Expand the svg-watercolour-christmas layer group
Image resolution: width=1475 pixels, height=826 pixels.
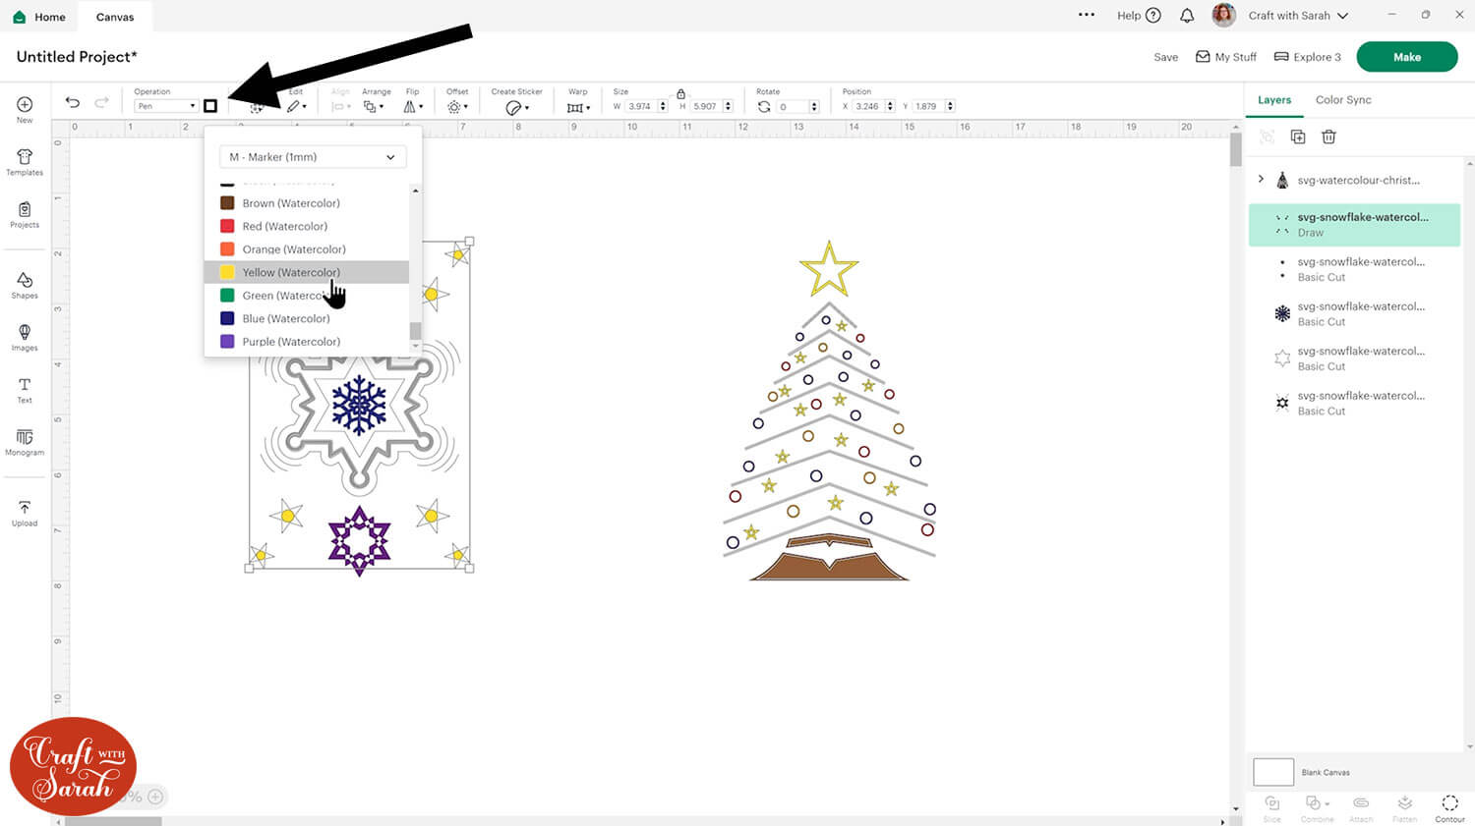tap(1261, 180)
